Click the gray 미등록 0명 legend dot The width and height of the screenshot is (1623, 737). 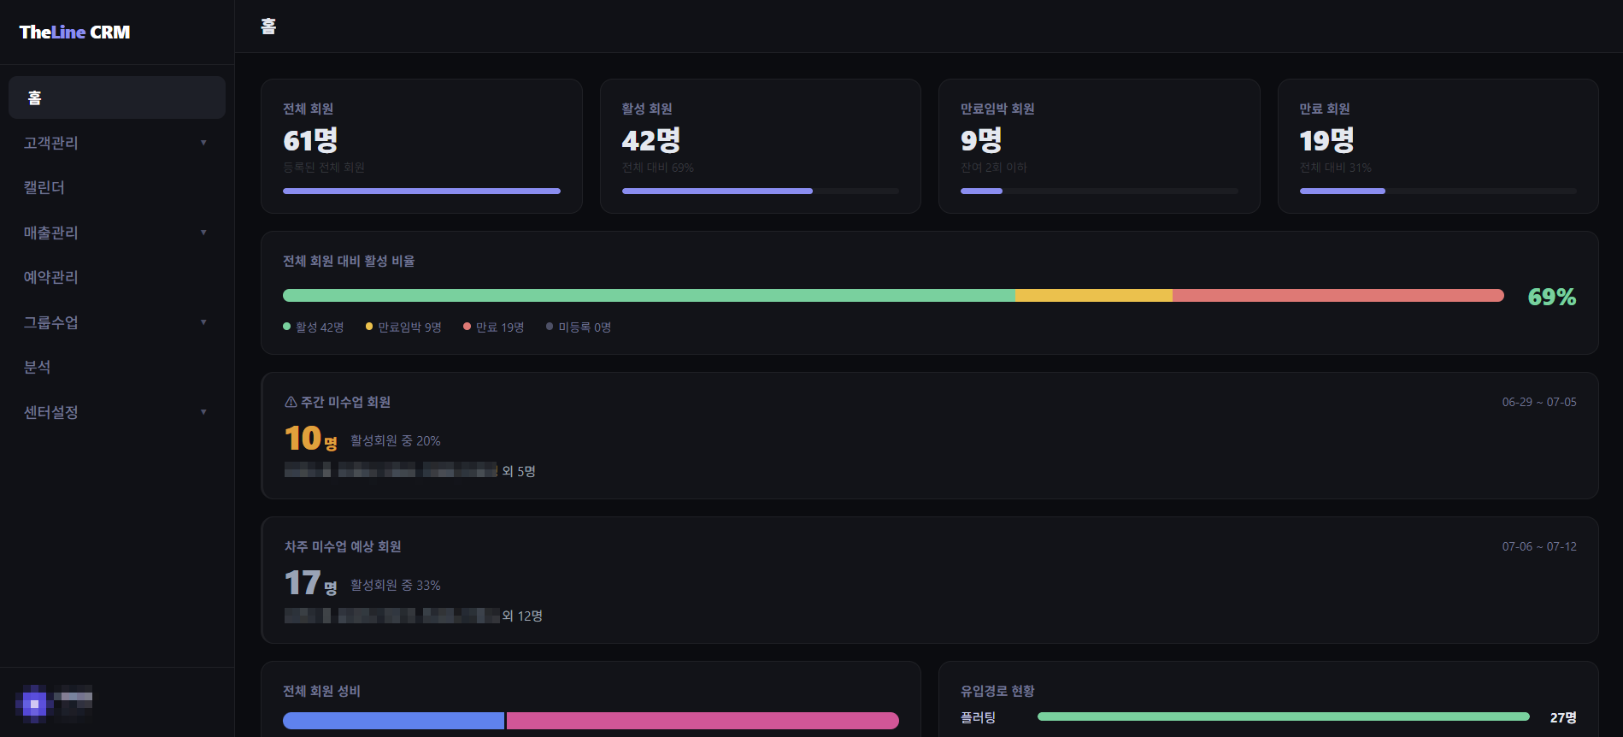click(550, 327)
